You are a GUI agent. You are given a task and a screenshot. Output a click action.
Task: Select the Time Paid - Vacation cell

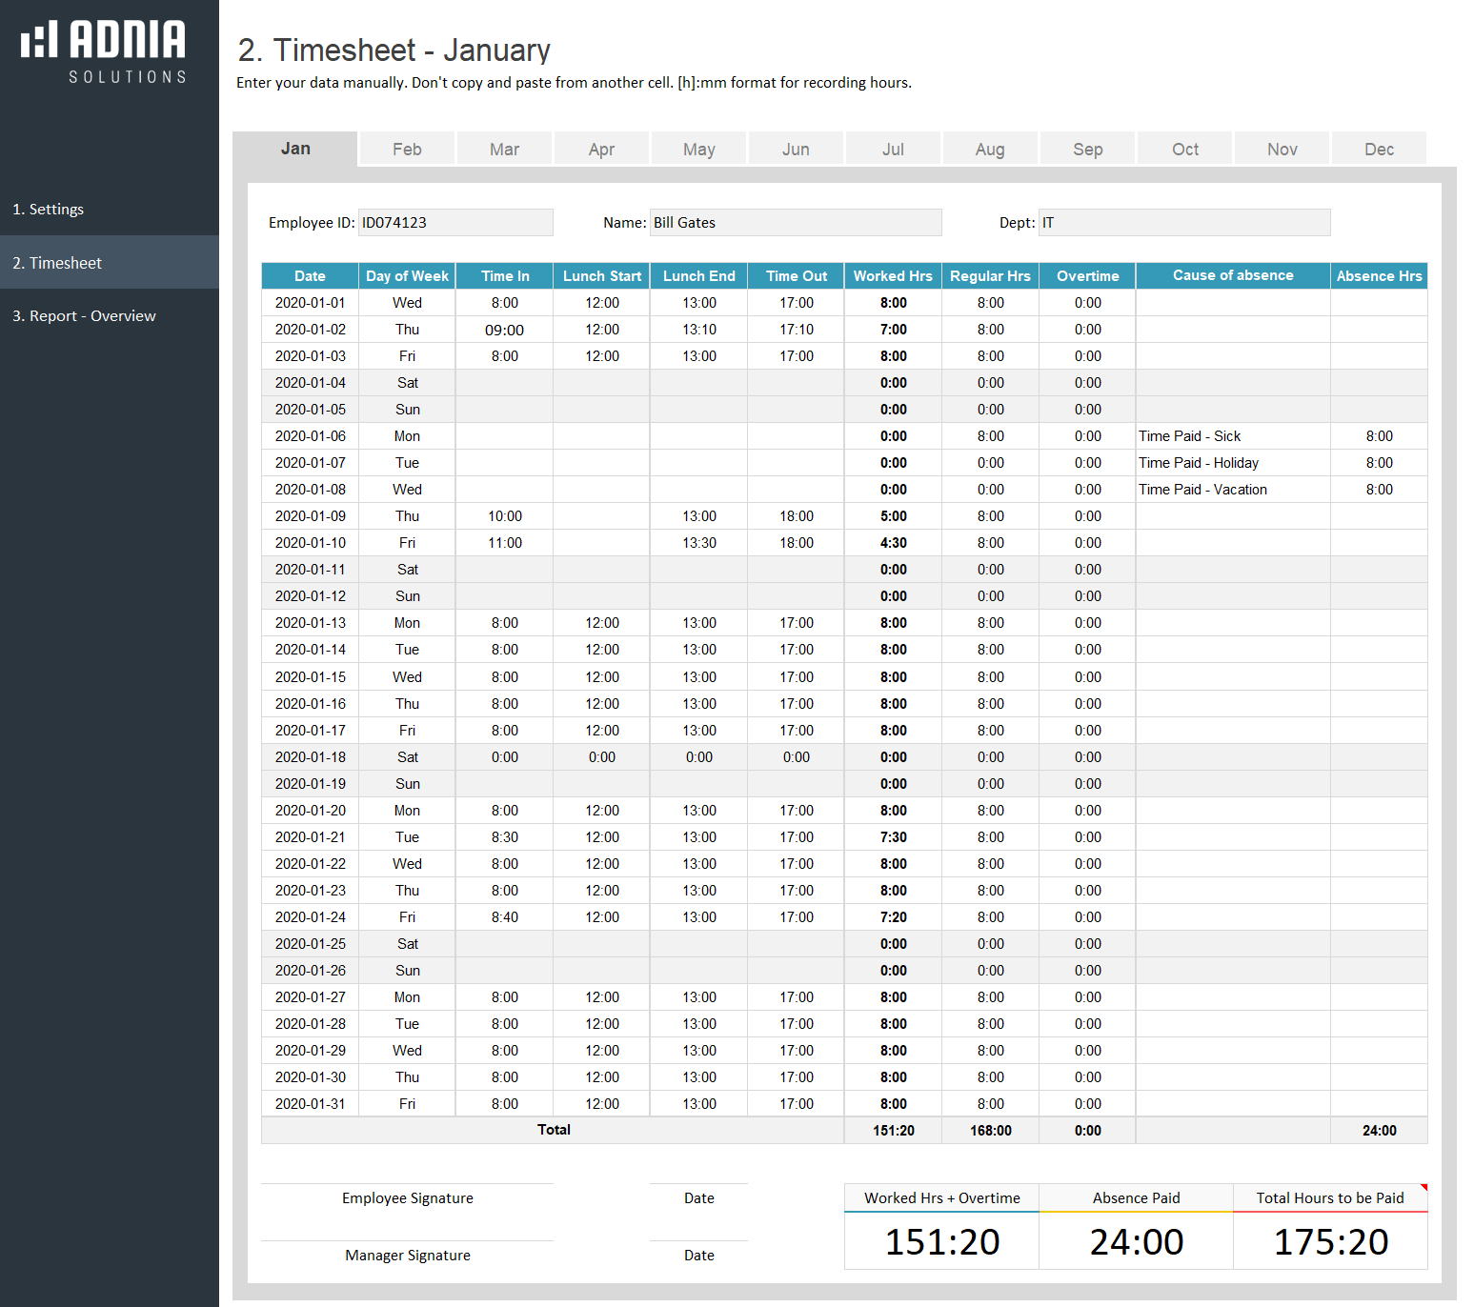point(1233,490)
